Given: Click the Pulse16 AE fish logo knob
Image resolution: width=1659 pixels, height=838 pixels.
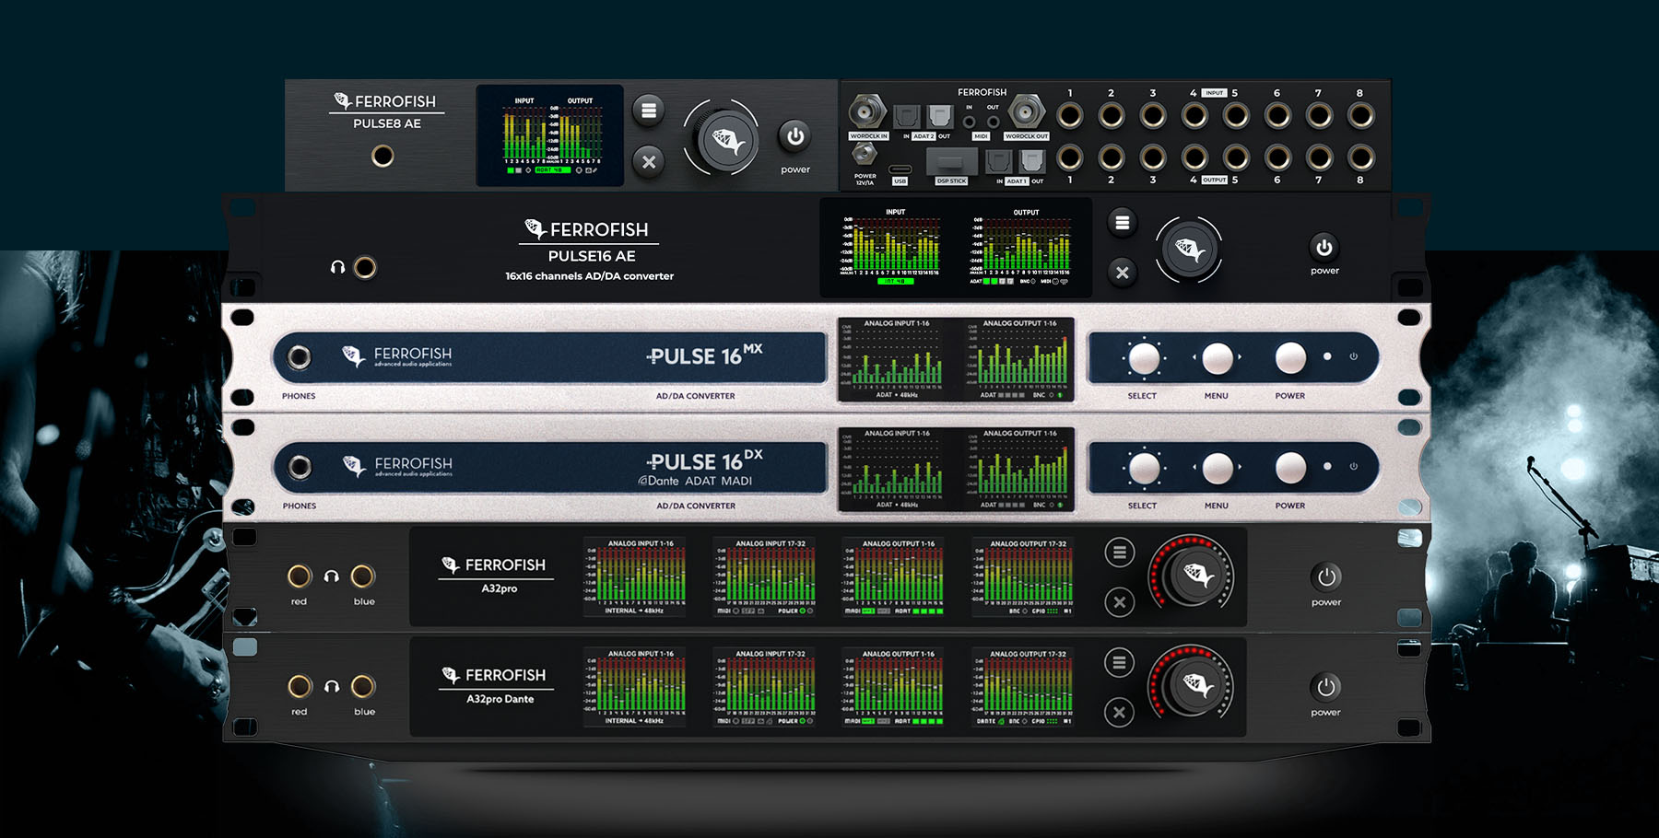Looking at the screenshot, I should coord(1188,250).
